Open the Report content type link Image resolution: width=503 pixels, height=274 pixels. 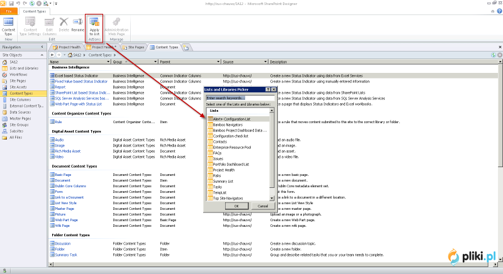[x=60, y=87]
